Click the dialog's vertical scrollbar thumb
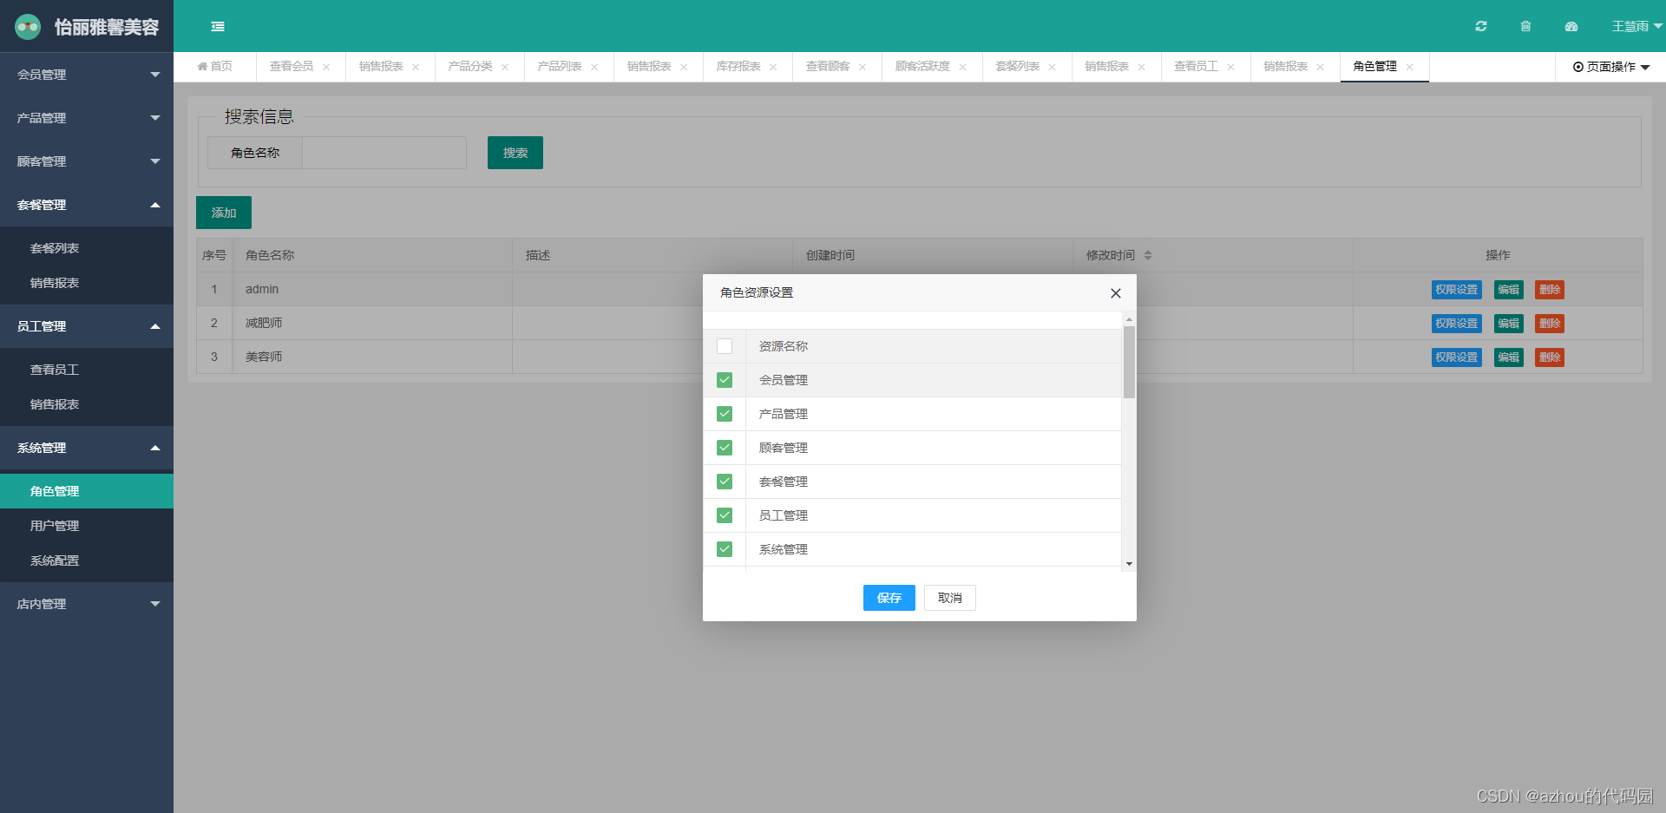The image size is (1666, 813). 1129,362
